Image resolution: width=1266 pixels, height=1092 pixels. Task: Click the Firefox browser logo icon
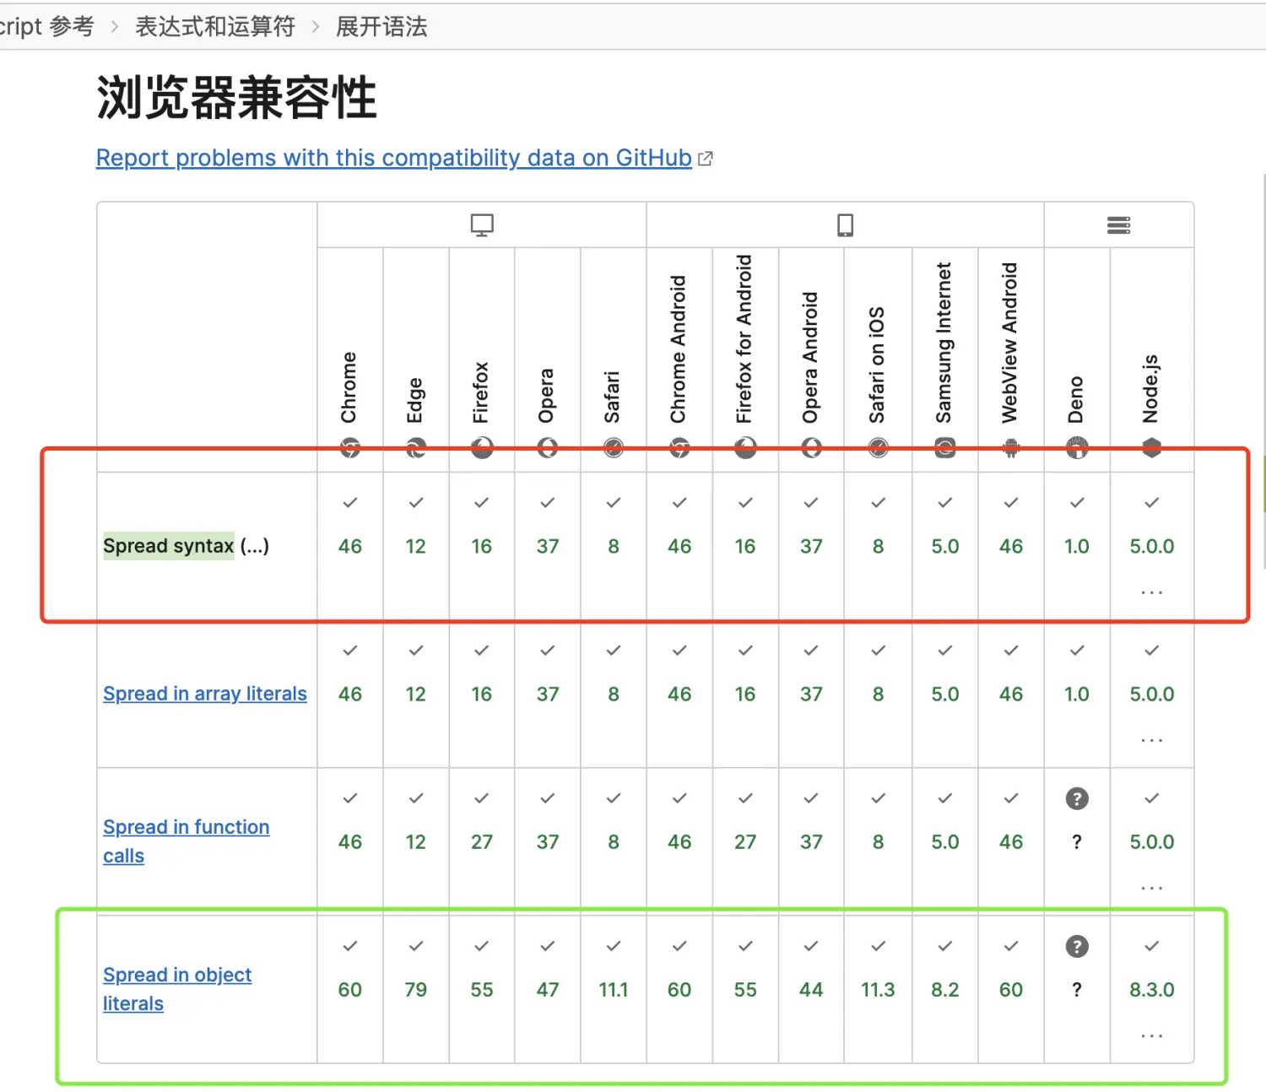tap(482, 447)
